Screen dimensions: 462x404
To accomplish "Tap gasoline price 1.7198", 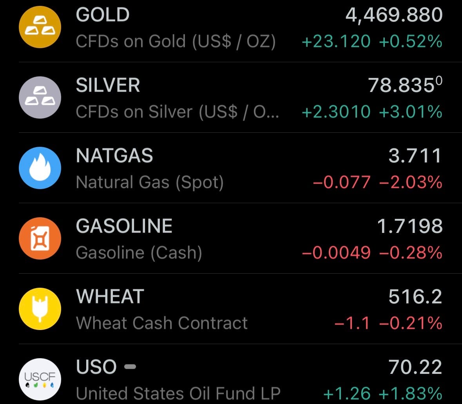I will (409, 226).
